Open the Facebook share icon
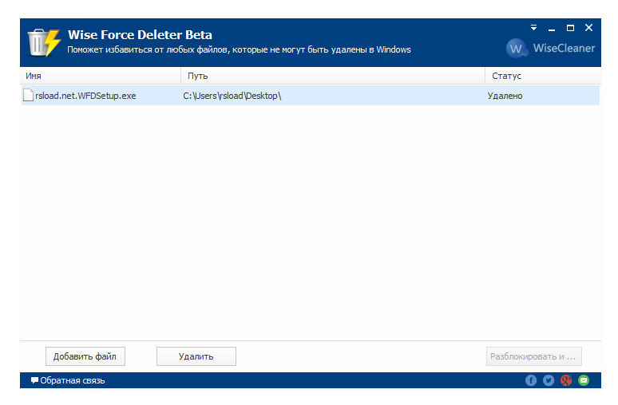 pos(530,380)
